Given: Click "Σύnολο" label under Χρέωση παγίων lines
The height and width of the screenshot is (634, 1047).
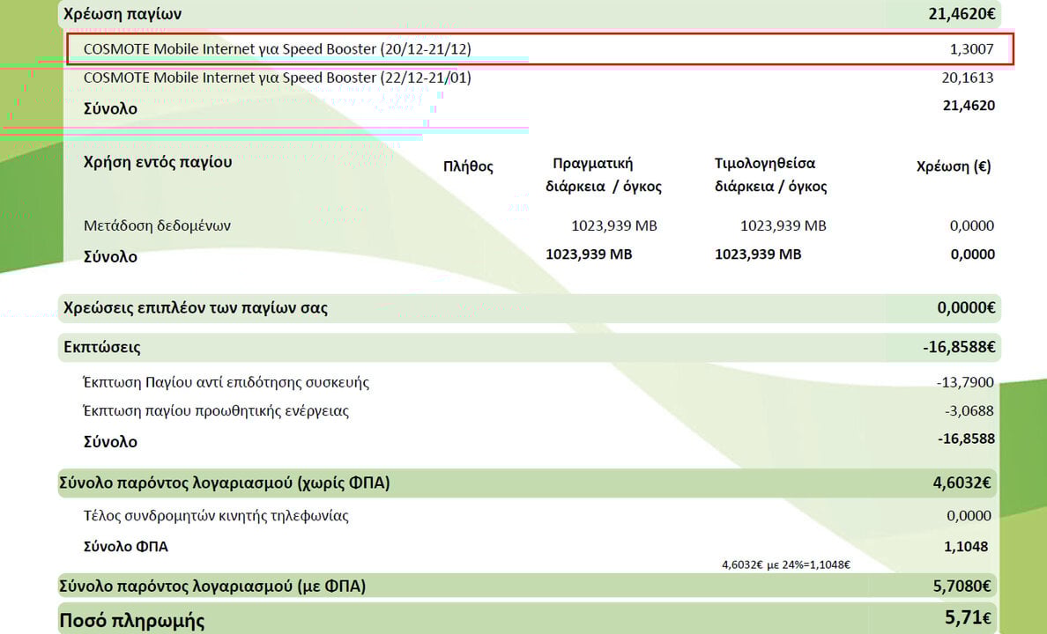Looking at the screenshot, I should [110, 109].
